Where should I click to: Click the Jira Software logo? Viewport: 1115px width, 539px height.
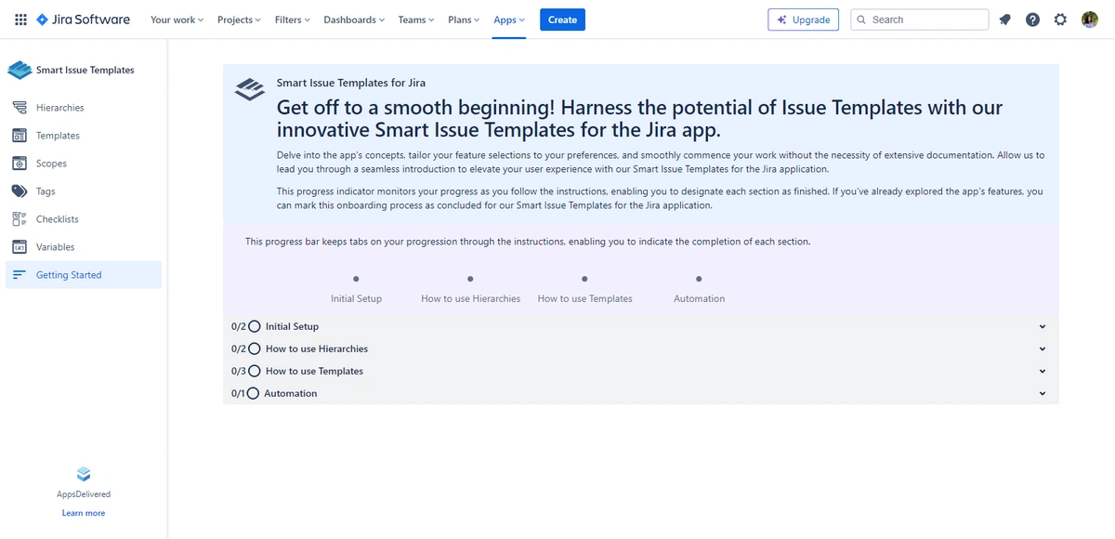tap(83, 20)
